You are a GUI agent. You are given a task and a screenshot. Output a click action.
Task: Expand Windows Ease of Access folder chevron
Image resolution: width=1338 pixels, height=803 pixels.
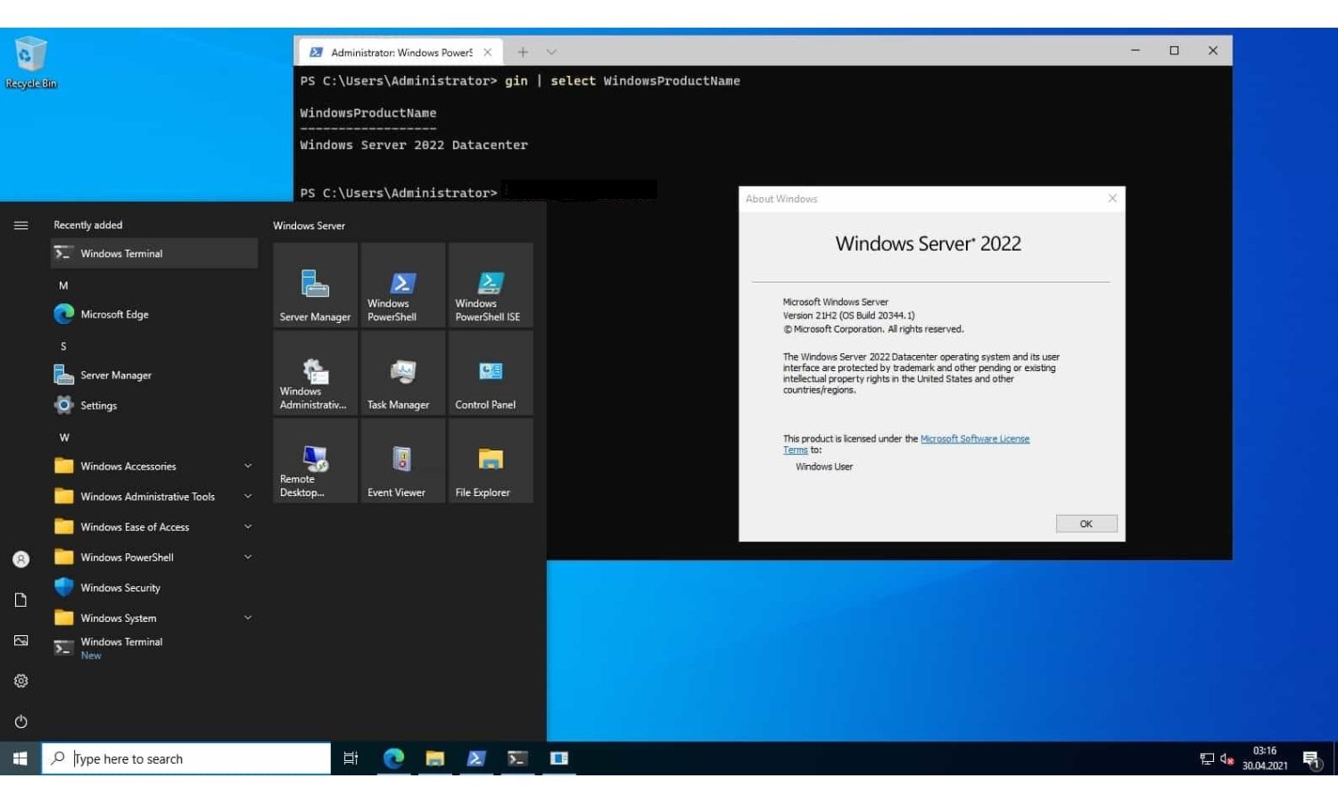click(x=248, y=526)
